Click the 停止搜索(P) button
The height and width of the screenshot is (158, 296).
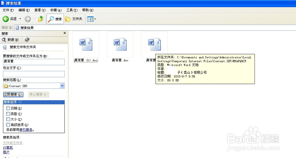click(39, 95)
